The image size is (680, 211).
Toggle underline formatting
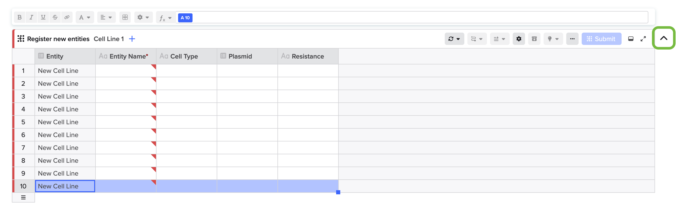click(x=43, y=17)
